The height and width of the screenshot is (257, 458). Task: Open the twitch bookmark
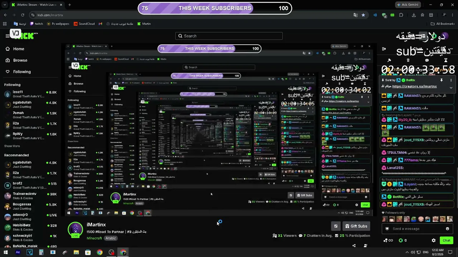coord(36,24)
